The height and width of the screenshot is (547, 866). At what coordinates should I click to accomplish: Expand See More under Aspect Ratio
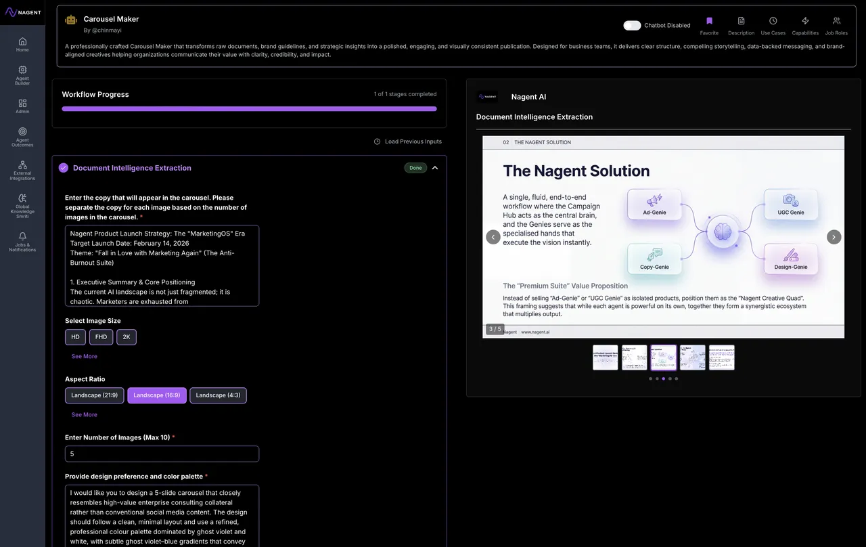click(x=85, y=414)
